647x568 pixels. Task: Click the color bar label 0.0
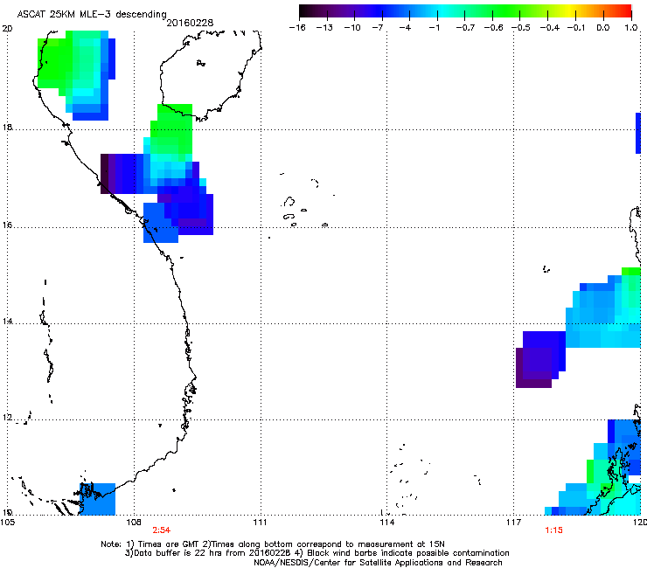(603, 28)
